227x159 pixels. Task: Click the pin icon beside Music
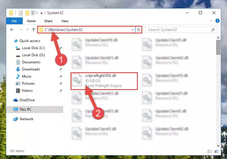pyautogui.click(x=61, y=76)
